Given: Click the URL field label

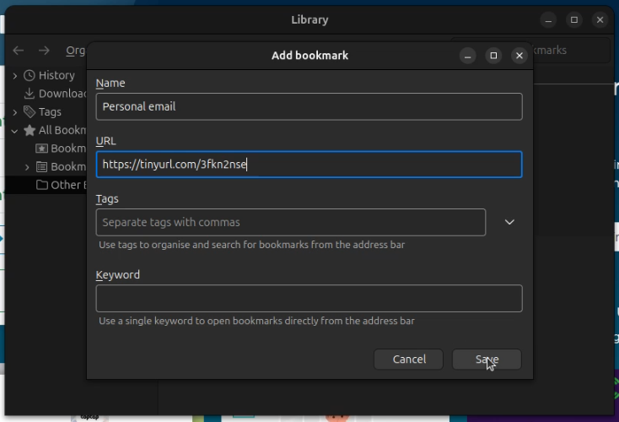Looking at the screenshot, I should (x=105, y=141).
